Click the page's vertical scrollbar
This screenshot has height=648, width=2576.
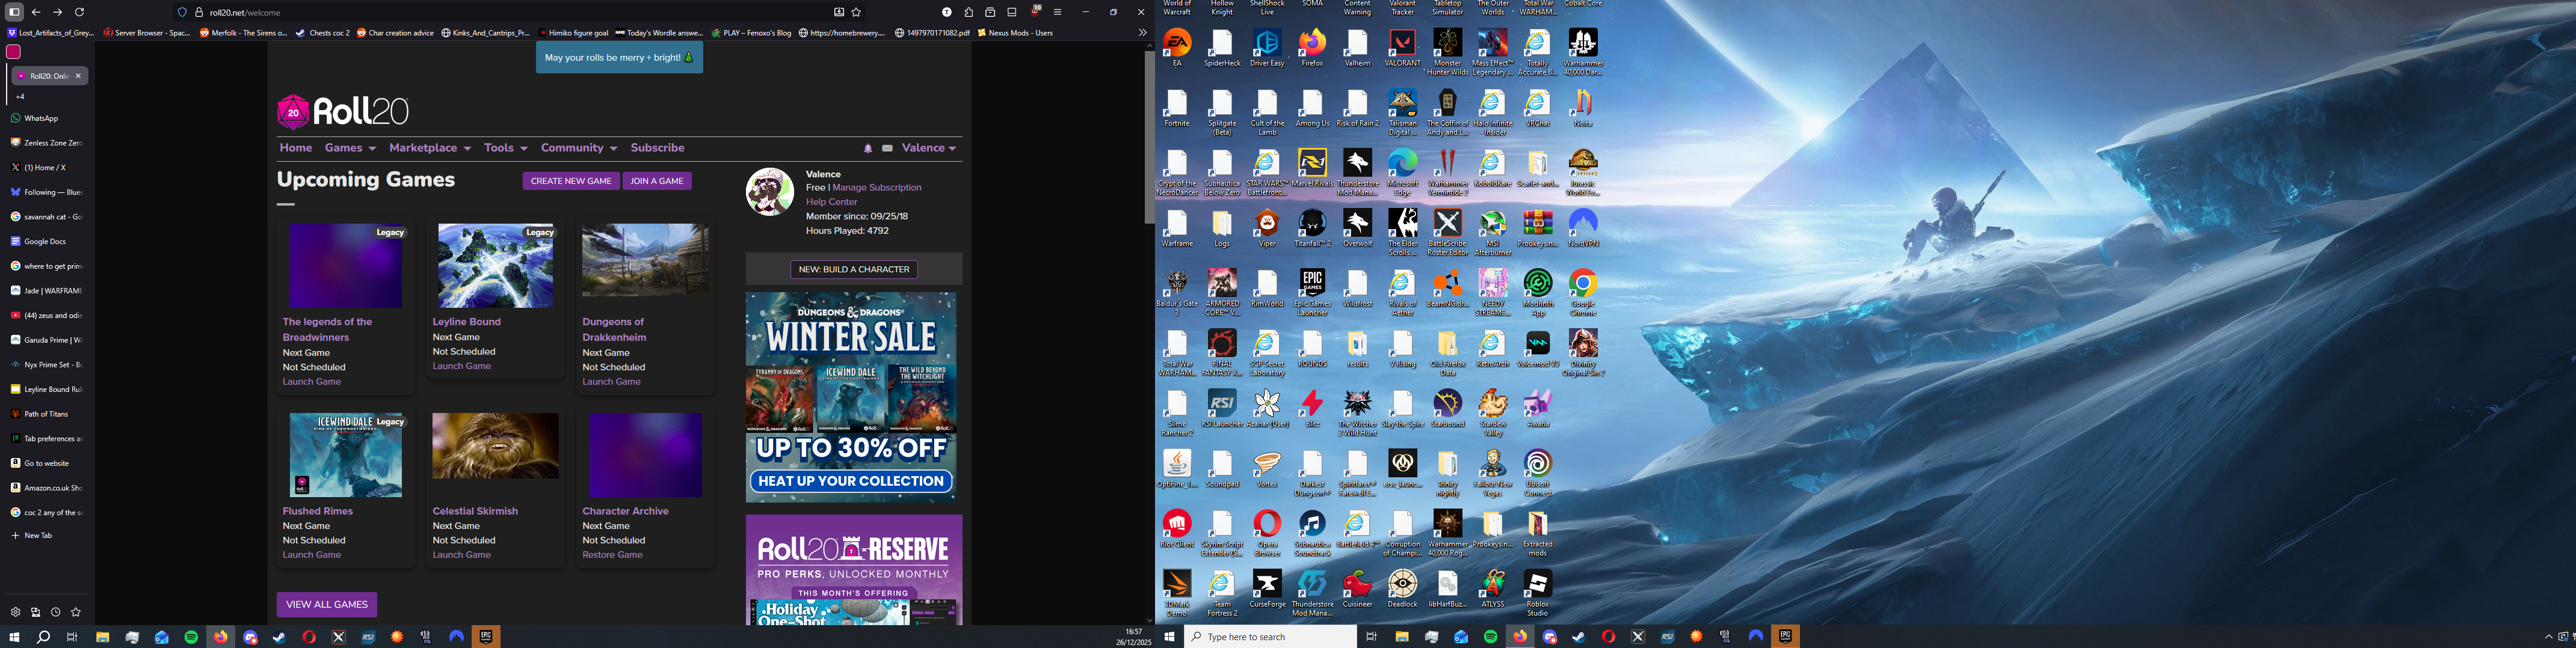1149,137
